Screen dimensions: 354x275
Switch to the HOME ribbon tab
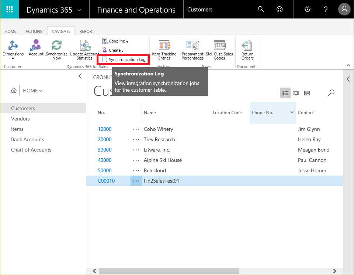coord(10,31)
